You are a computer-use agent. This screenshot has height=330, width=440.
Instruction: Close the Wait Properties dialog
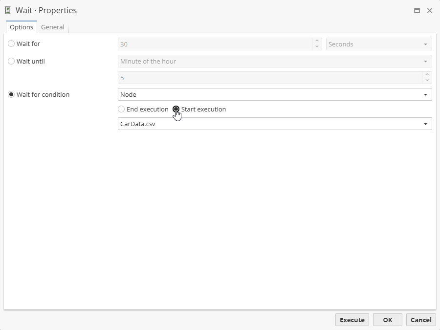coord(430,10)
